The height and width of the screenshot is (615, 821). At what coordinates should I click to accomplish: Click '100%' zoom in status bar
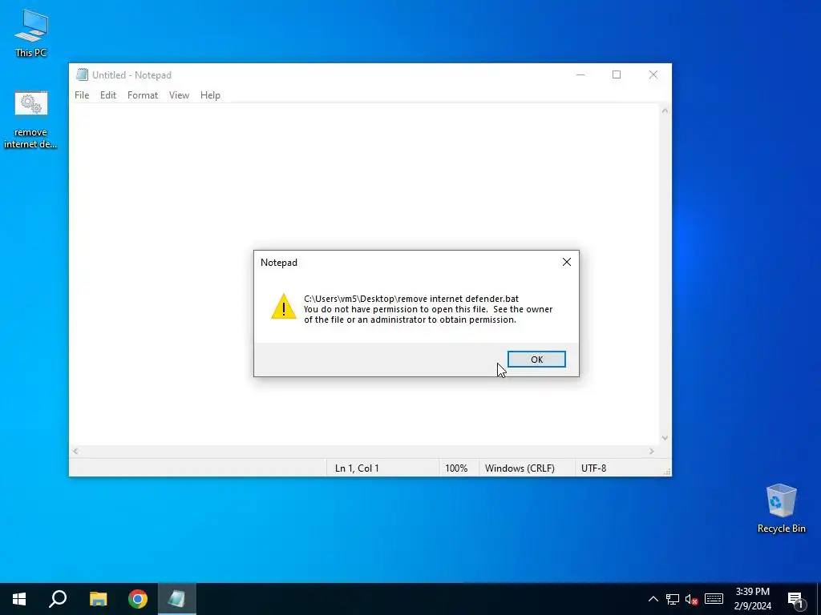[x=456, y=468]
